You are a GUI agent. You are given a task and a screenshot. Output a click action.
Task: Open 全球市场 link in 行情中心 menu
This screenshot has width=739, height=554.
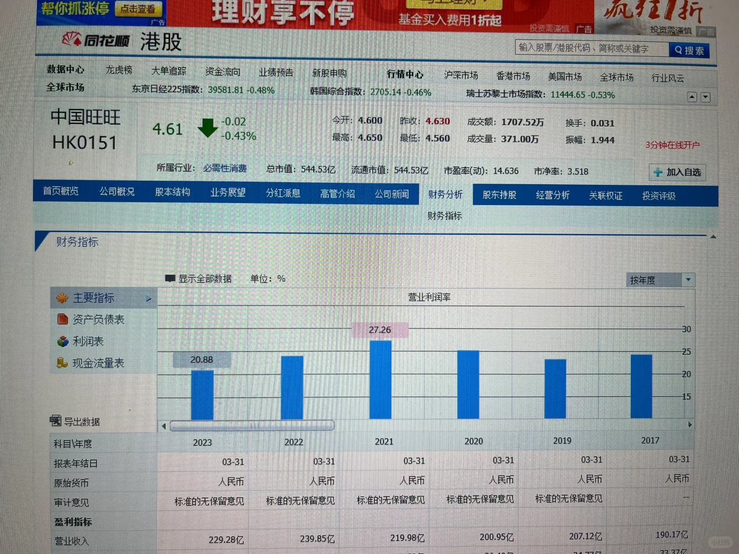616,77
